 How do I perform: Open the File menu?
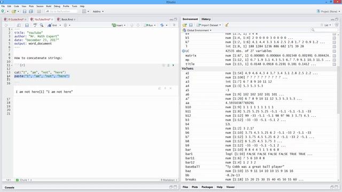point(3,6)
